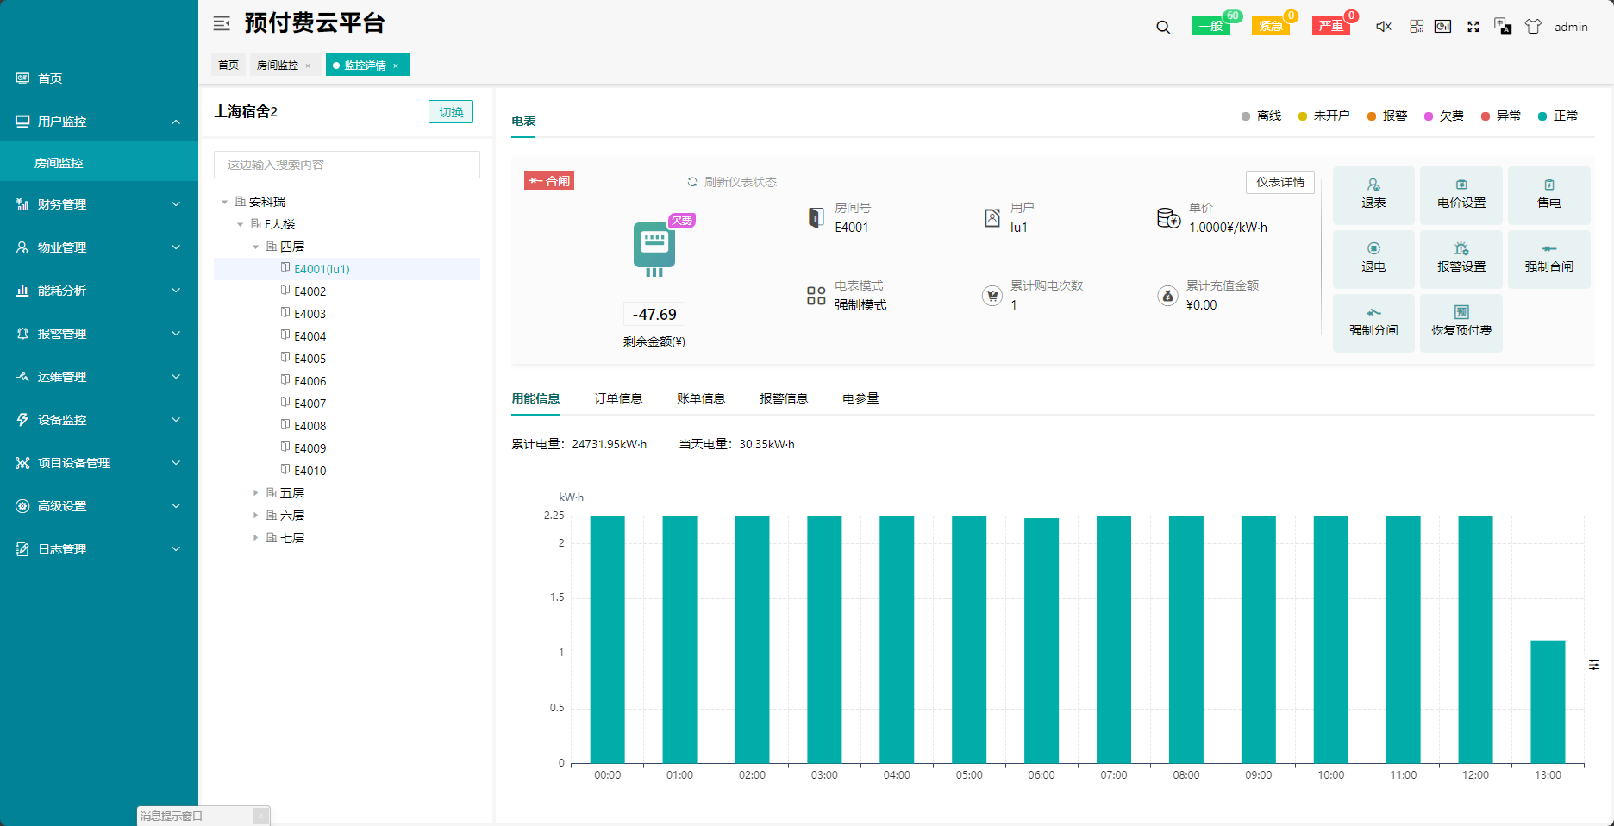Click the refresh meter status icon
The image size is (1614, 826).
click(691, 182)
